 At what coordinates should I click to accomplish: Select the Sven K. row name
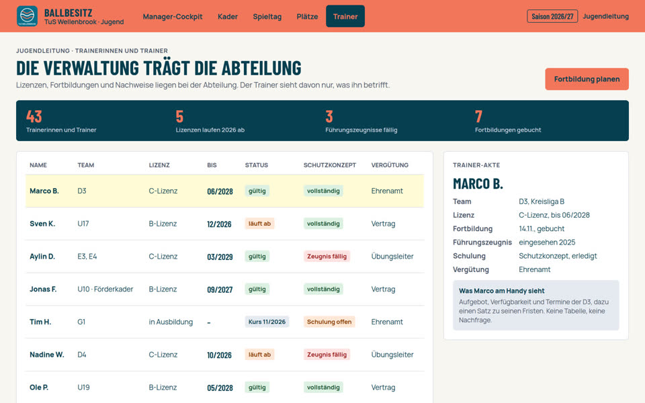42,224
